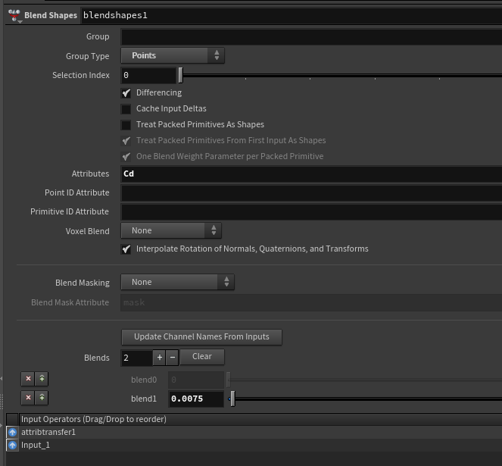Click the blend1 parameter label

144,399
